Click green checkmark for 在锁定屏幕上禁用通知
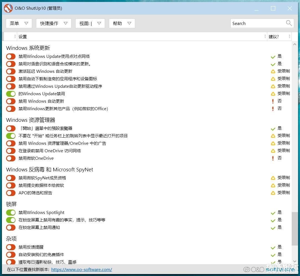300x276 pixels. pyautogui.click(x=273, y=228)
